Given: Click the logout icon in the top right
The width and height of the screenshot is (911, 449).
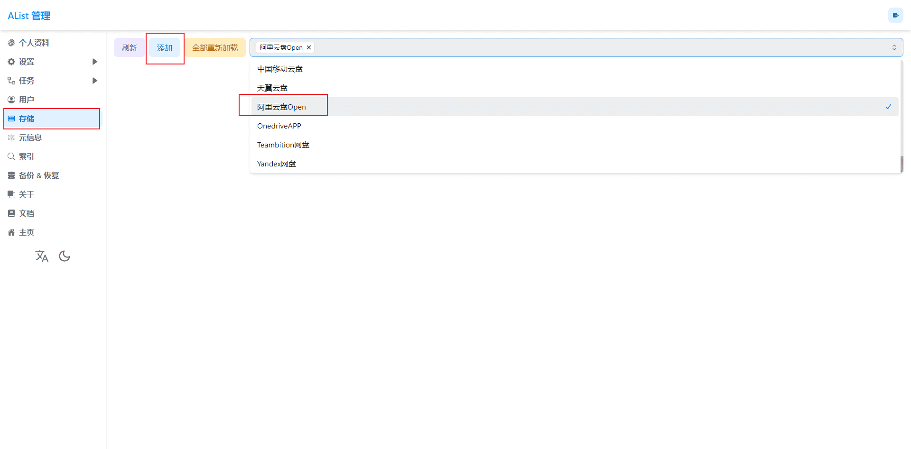Looking at the screenshot, I should 895,15.
